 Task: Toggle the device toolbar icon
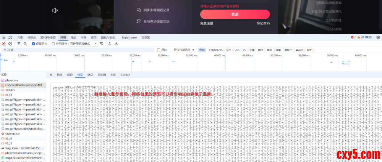coord(10,37)
